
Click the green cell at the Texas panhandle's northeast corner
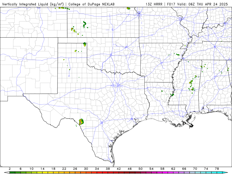click(85, 44)
